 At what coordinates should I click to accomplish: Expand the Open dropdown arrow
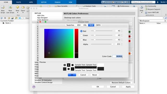pos(23,13)
